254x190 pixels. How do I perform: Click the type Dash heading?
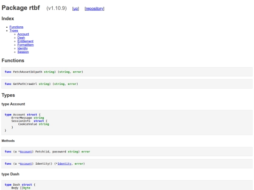pyautogui.click(x=10, y=174)
